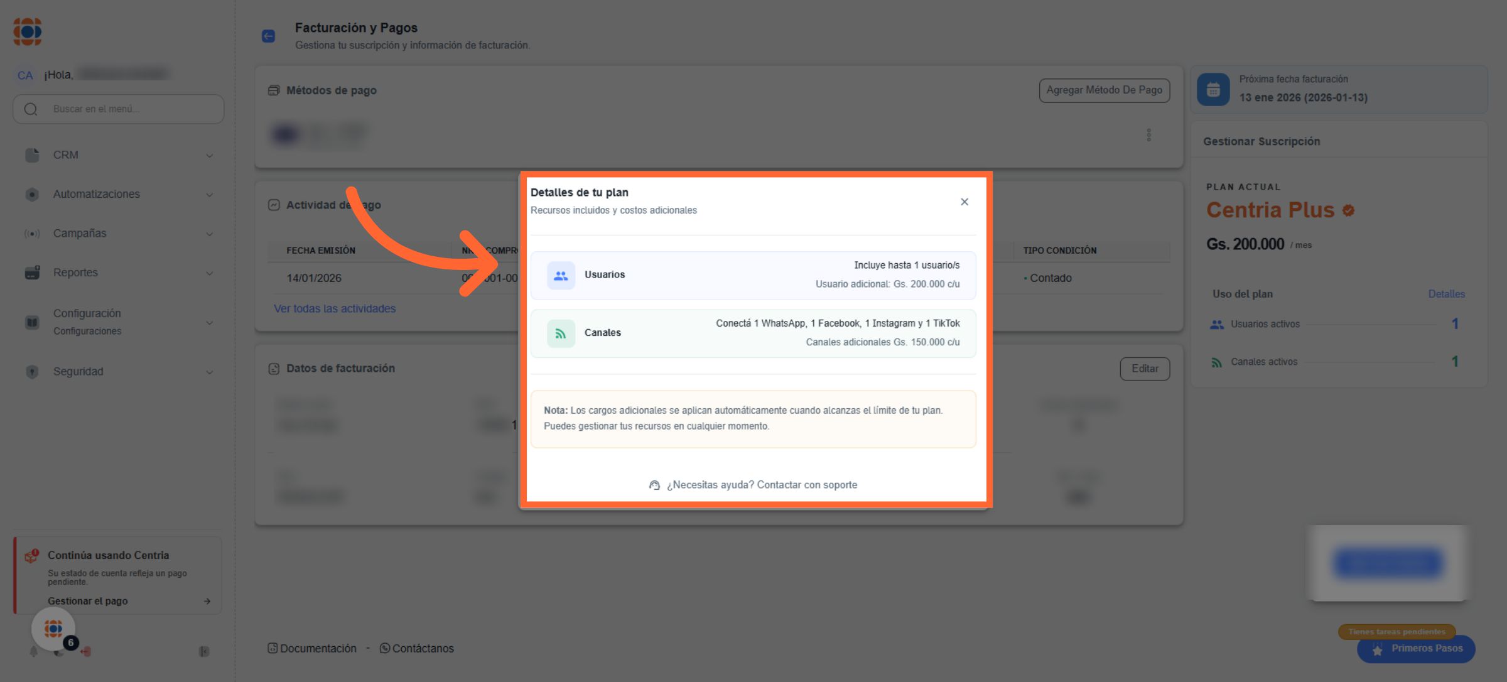Open the Campañas menu item
Screen dimensions: 1507x682
80,234
